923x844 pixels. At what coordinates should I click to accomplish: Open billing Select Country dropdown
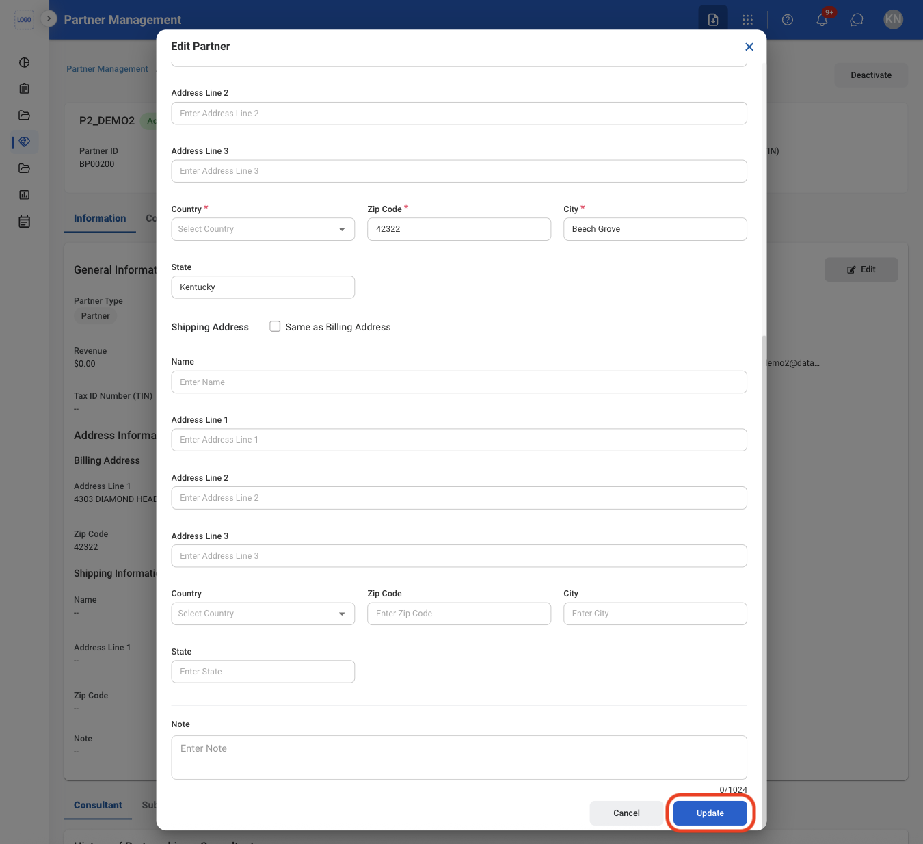[263, 229]
